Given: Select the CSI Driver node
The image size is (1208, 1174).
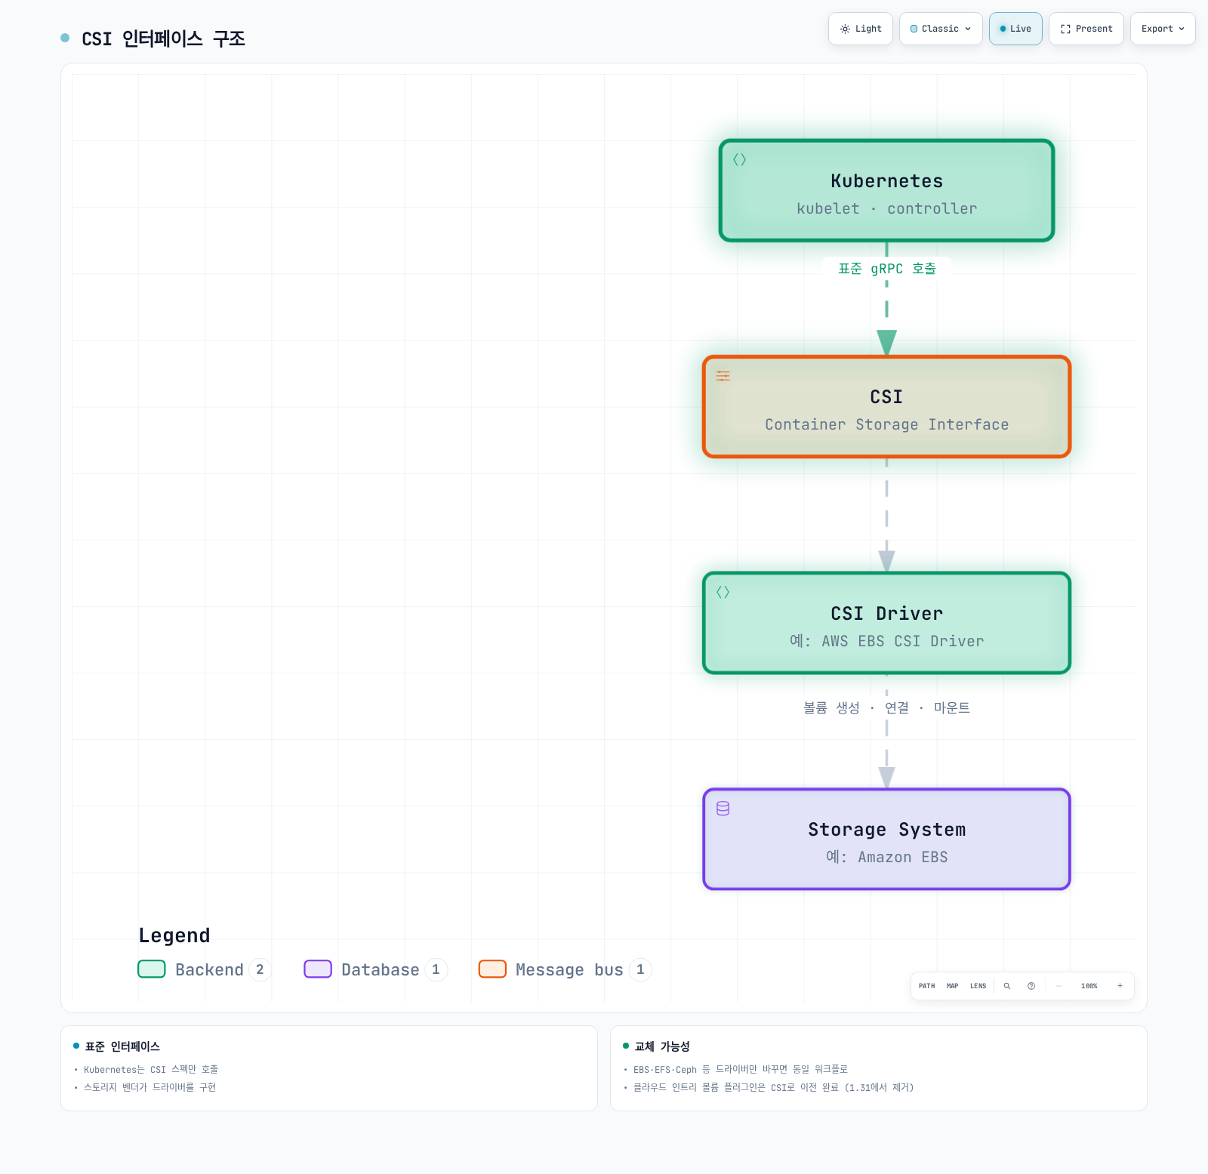Looking at the screenshot, I should [886, 623].
